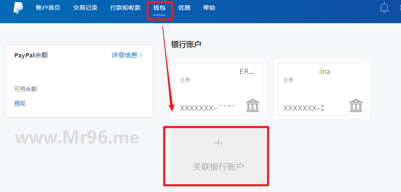
Task: Click the bank building icon on ina card
Action: tap(356, 105)
